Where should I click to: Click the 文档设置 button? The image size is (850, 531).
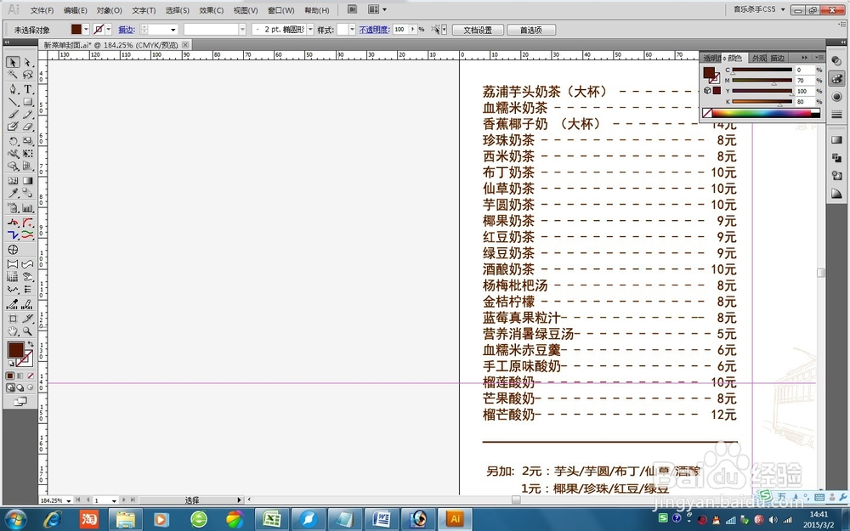point(478,30)
